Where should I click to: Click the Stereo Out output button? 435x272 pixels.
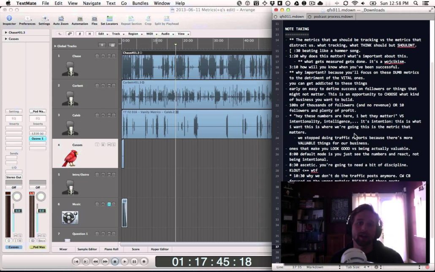[14, 177]
